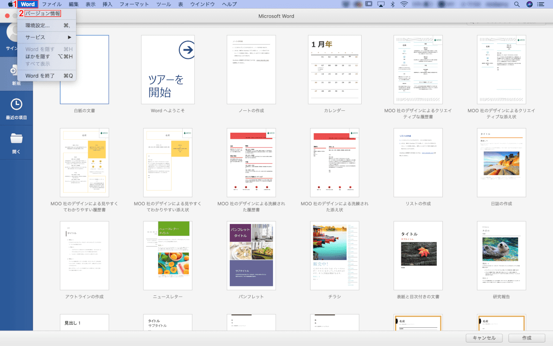
Task: Select MOO 洗練された履歴書 template
Action: tap(251, 163)
